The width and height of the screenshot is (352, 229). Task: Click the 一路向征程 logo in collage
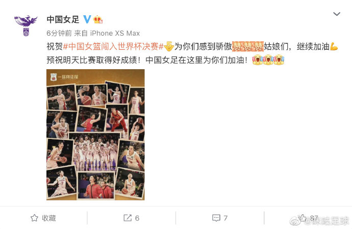(64, 77)
